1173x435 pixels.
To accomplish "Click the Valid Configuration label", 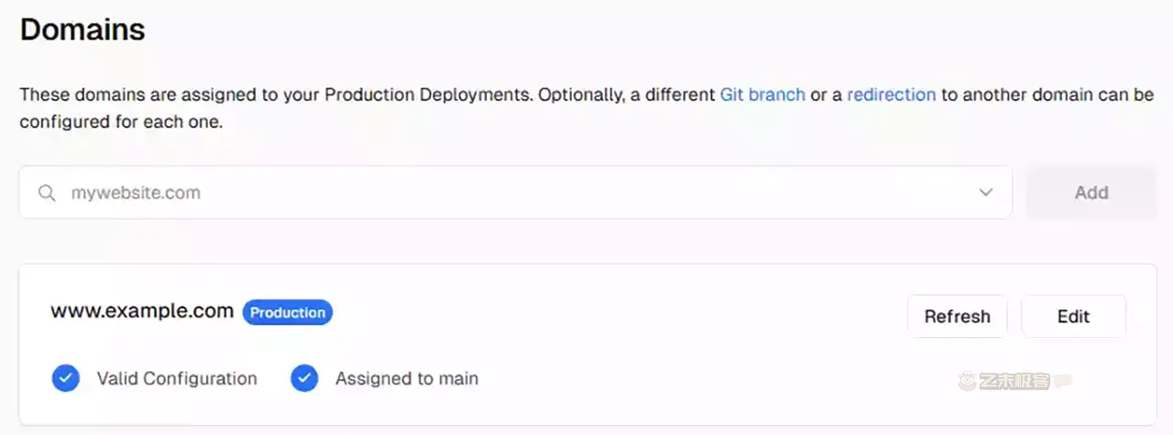I will tap(177, 378).
